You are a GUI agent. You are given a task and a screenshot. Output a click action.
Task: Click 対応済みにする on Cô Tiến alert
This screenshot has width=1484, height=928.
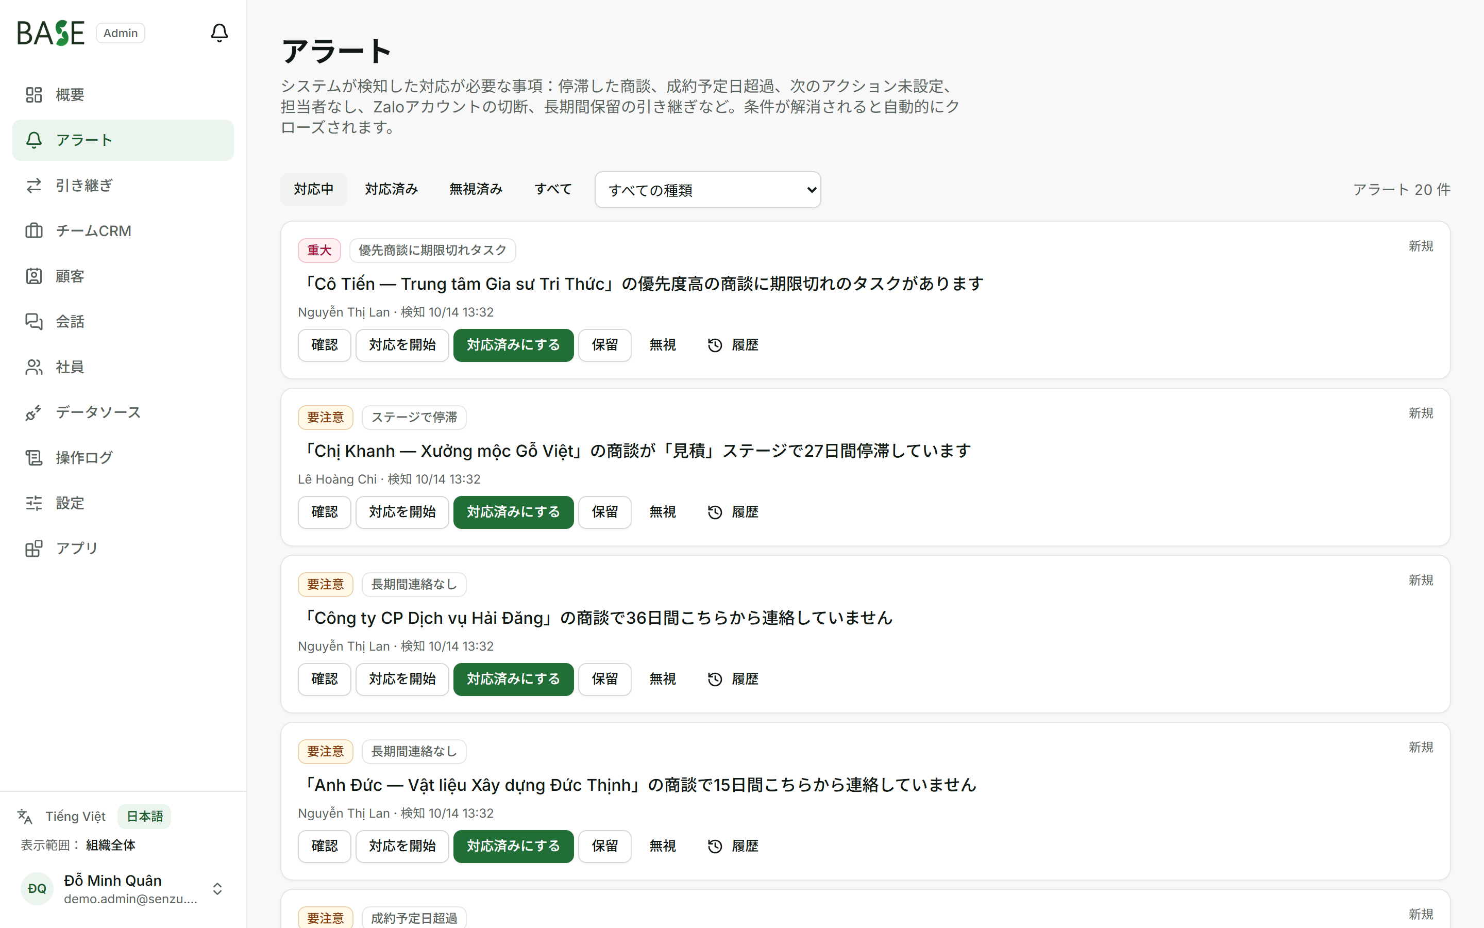tap(513, 345)
